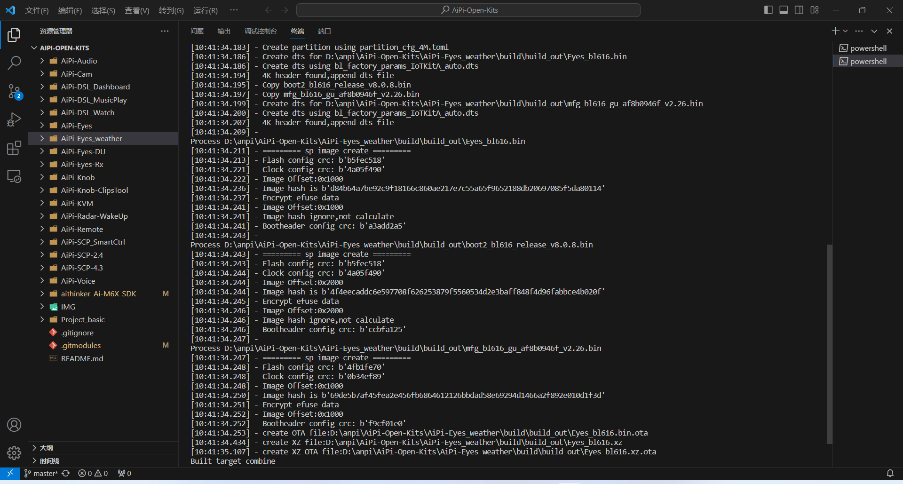
Task: Select the second powershell terminal
Action: click(x=868, y=61)
